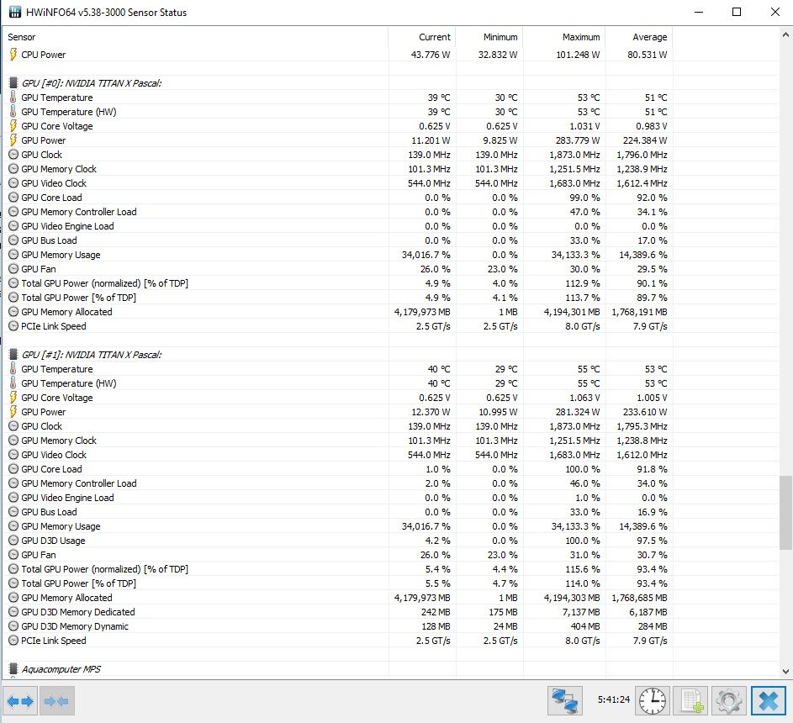The image size is (793, 723).
Task: Open sensor settings via the gear icon
Action: tap(729, 701)
